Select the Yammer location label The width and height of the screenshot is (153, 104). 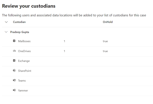23,90
